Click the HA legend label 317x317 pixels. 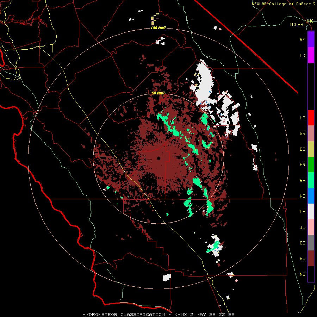302,118
